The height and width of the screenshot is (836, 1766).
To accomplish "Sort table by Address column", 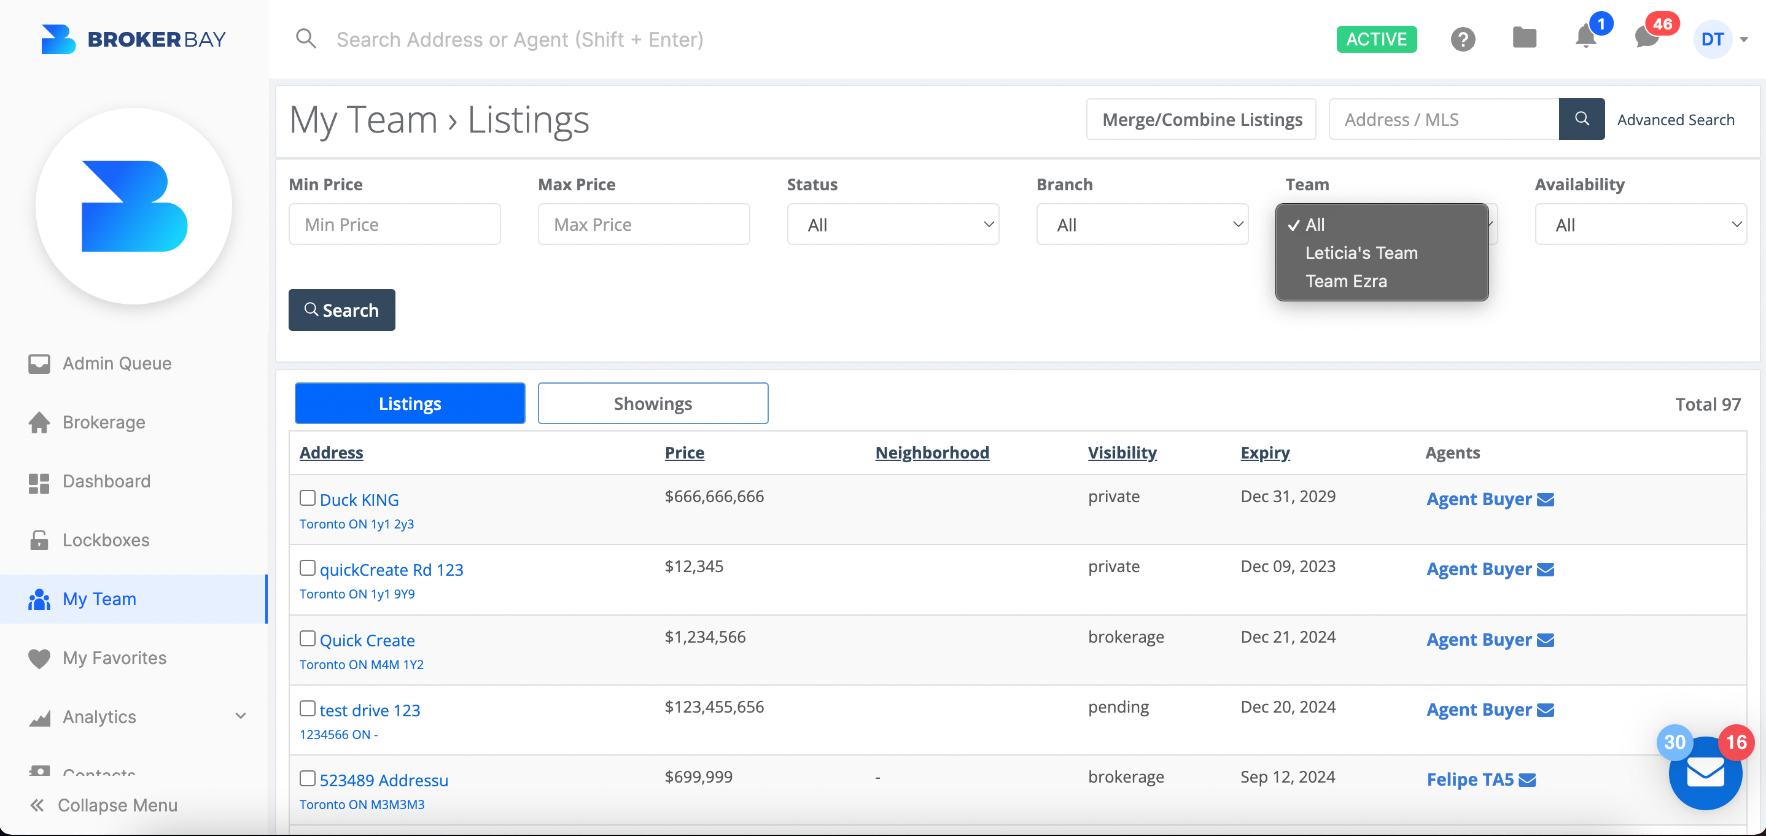I will pyautogui.click(x=331, y=452).
